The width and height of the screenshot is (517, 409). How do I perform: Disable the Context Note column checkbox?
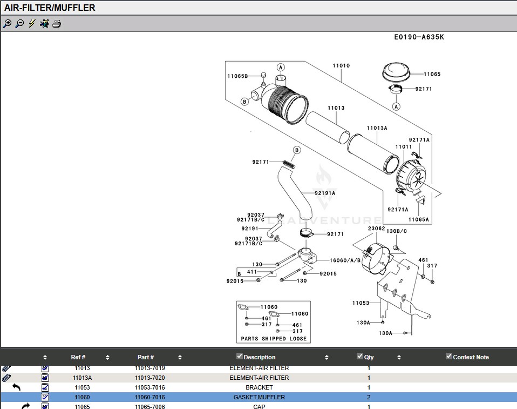[448, 356]
